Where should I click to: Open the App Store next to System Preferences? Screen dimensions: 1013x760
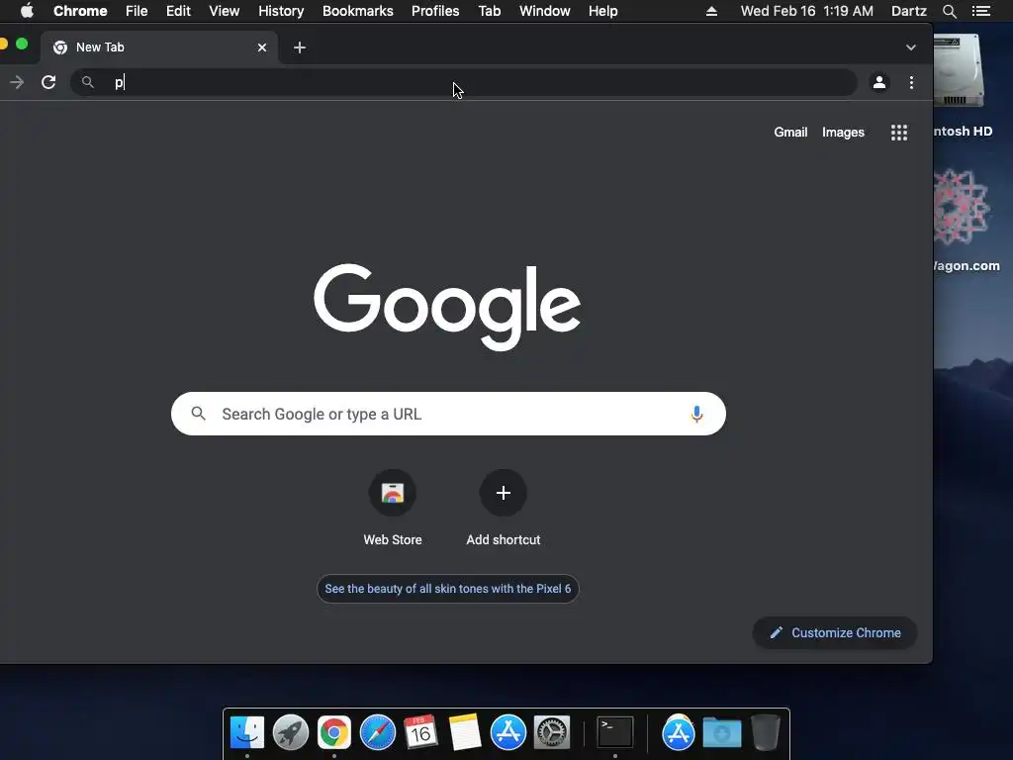pyautogui.click(x=507, y=732)
